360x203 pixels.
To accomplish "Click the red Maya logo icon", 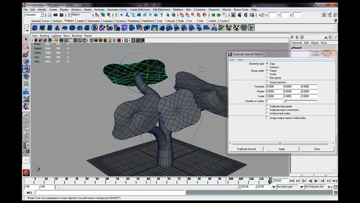I will tap(26, 173).
